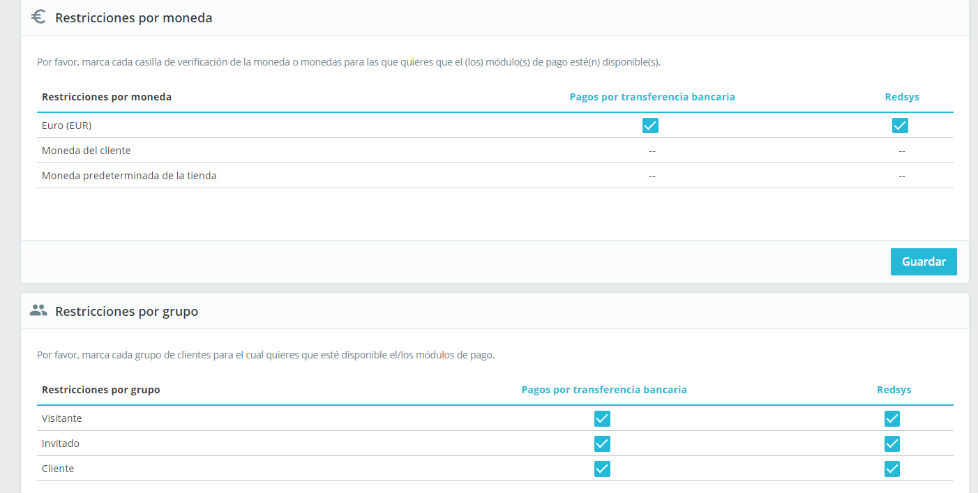Toggle Visitante checkbox under Redsys
The width and height of the screenshot is (978, 493).
click(892, 418)
